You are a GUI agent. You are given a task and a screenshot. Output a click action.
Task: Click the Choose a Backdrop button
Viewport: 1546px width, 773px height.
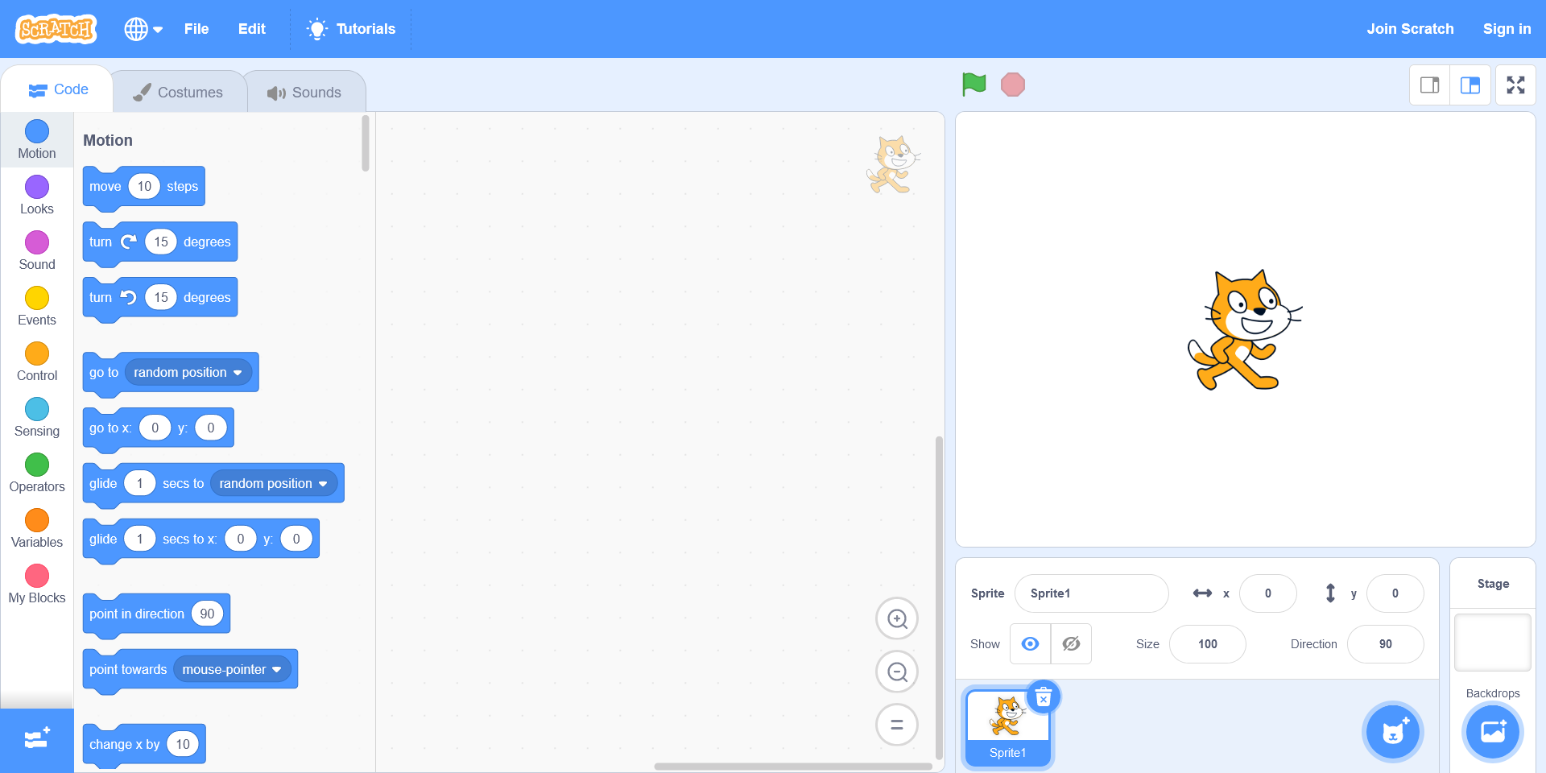coord(1492,732)
